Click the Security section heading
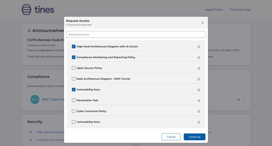This screenshot has width=272, height=146. click(35, 122)
